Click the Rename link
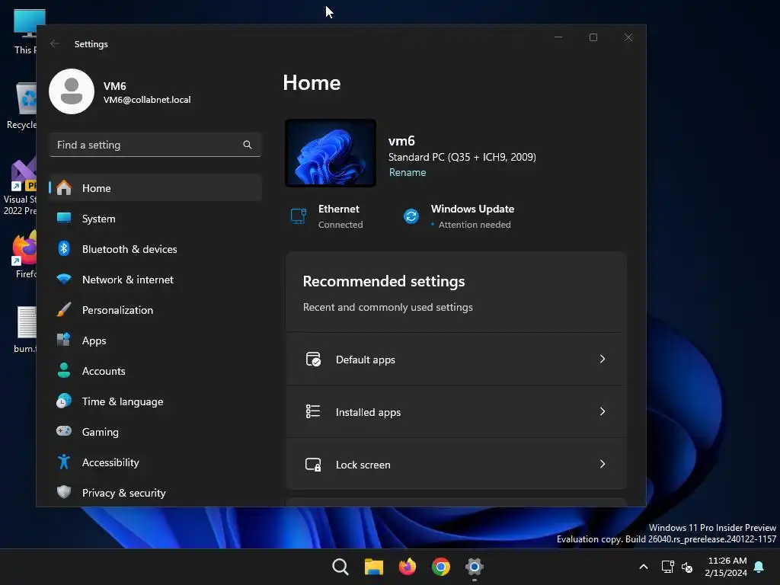The width and height of the screenshot is (780, 585). (408, 172)
